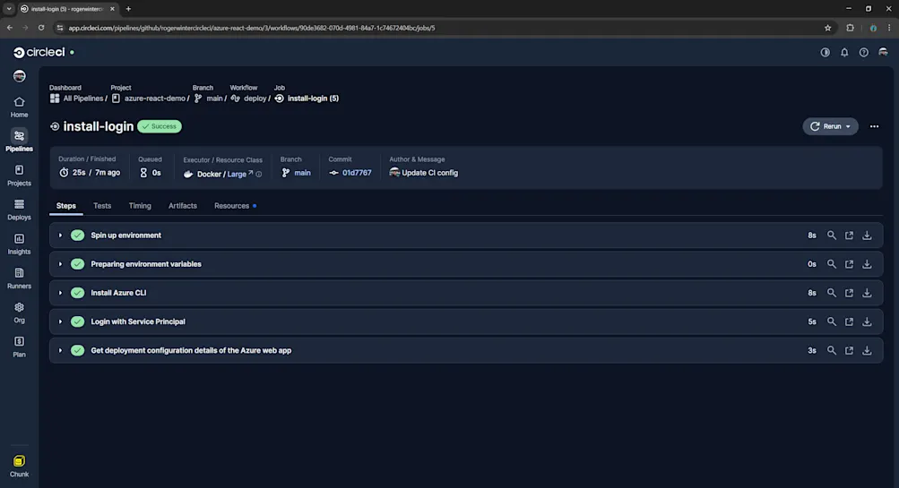Download Spin up environment step output
The width and height of the screenshot is (899, 488).
point(867,235)
